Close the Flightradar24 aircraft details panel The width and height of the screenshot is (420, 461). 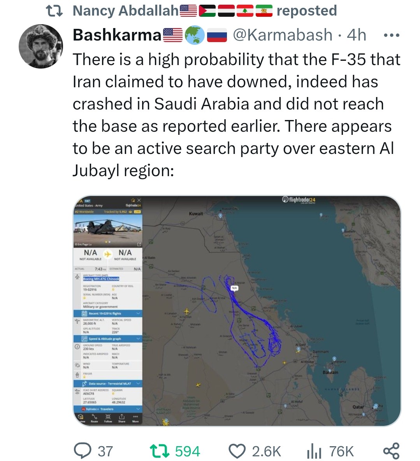139,200
